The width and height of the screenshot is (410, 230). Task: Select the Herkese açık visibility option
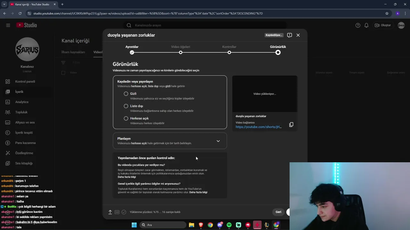click(126, 119)
